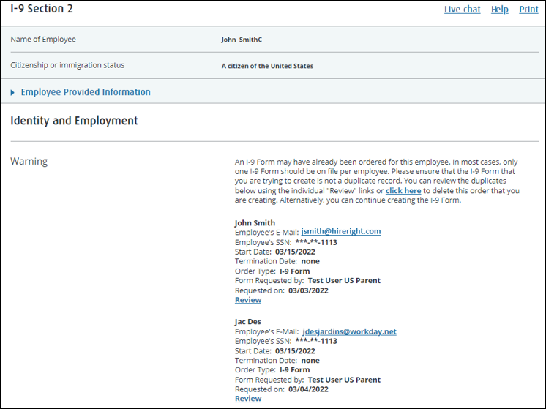Screen dimensions: 546x409
Task: Click the Jac Des duplicate record name
Action: [x=248, y=322]
